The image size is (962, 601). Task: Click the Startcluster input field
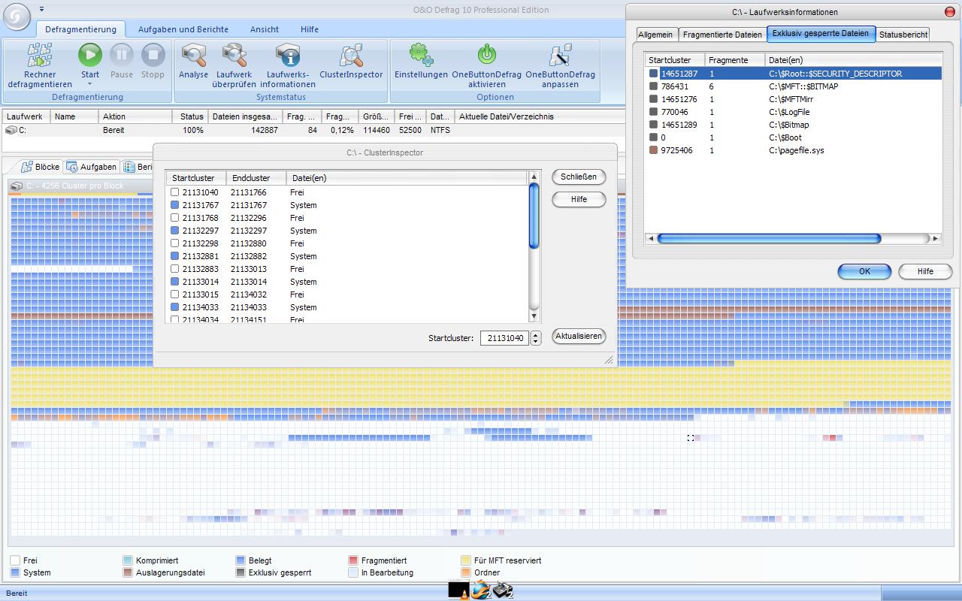click(504, 338)
